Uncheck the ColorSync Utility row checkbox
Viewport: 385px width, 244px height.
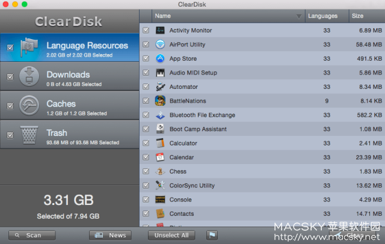coord(146,185)
